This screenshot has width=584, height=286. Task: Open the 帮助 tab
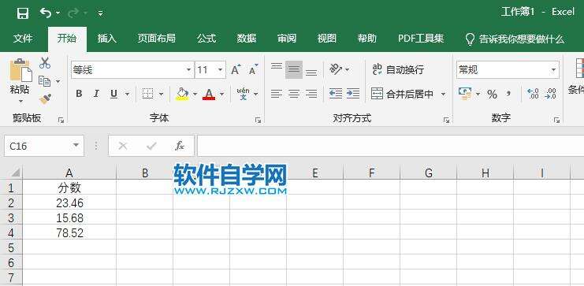(367, 39)
